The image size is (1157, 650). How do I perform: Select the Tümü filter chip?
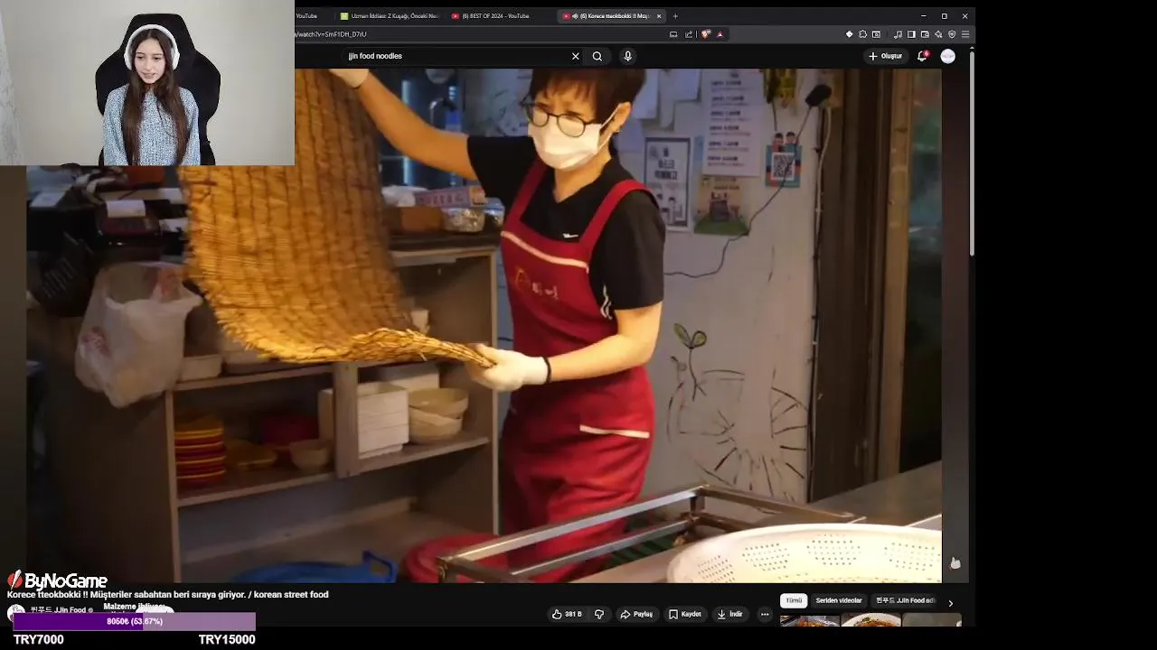pyautogui.click(x=794, y=600)
